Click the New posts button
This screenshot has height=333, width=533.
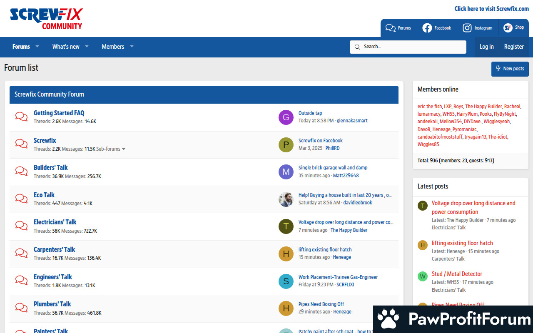(510, 69)
